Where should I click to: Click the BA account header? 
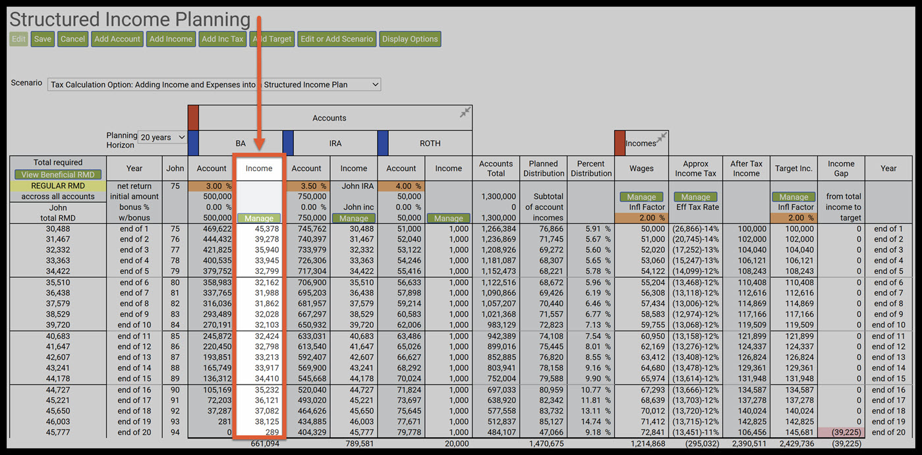click(241, 143)
